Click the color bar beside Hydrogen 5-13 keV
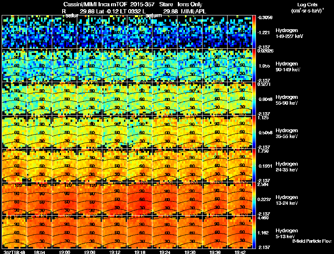 [x=254, y=232]
